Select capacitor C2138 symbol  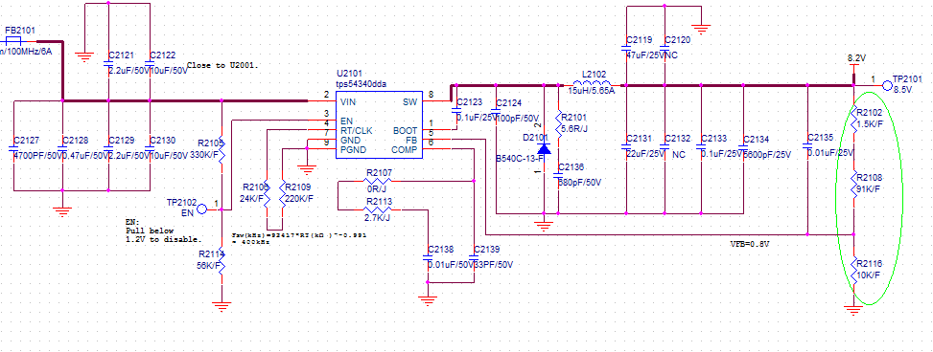427,257
